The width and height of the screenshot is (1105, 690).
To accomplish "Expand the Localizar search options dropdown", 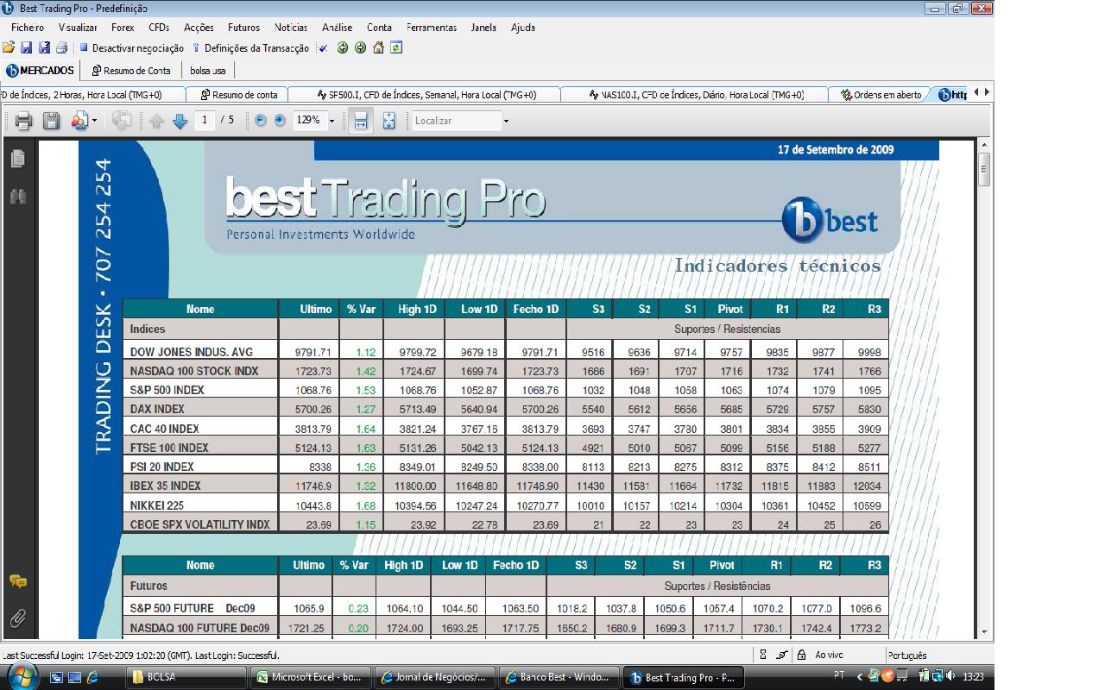I will 506,121.
